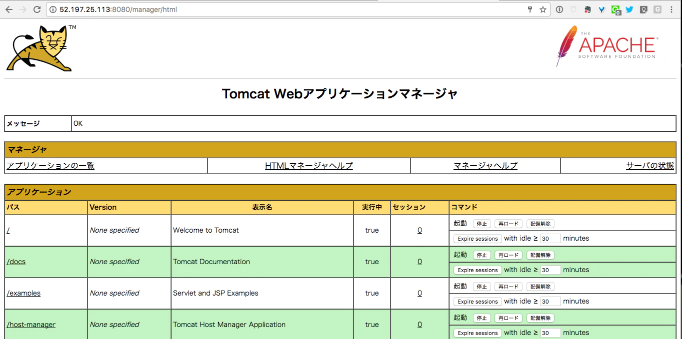This screenshot has height=339, width=682.
Task: Click the greyed-out shield extension icon
Action: 573,9
